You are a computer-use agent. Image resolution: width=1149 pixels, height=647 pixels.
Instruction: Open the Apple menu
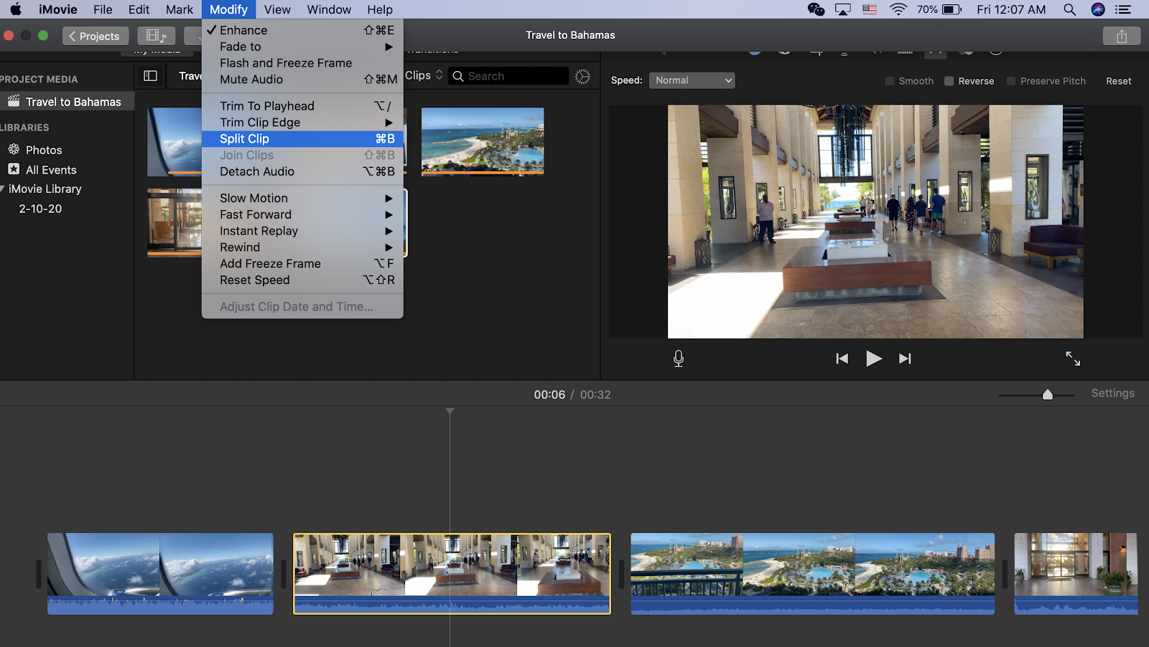tap(16, 9)
